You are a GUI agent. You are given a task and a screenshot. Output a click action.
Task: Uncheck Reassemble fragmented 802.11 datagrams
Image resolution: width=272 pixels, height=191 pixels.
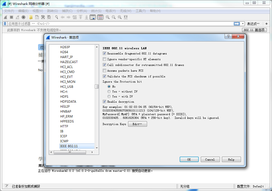click(105, 53)
